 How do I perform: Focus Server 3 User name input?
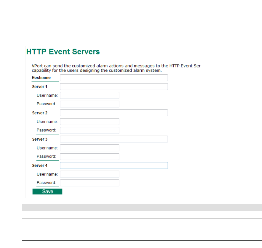(x=89, y=148)
